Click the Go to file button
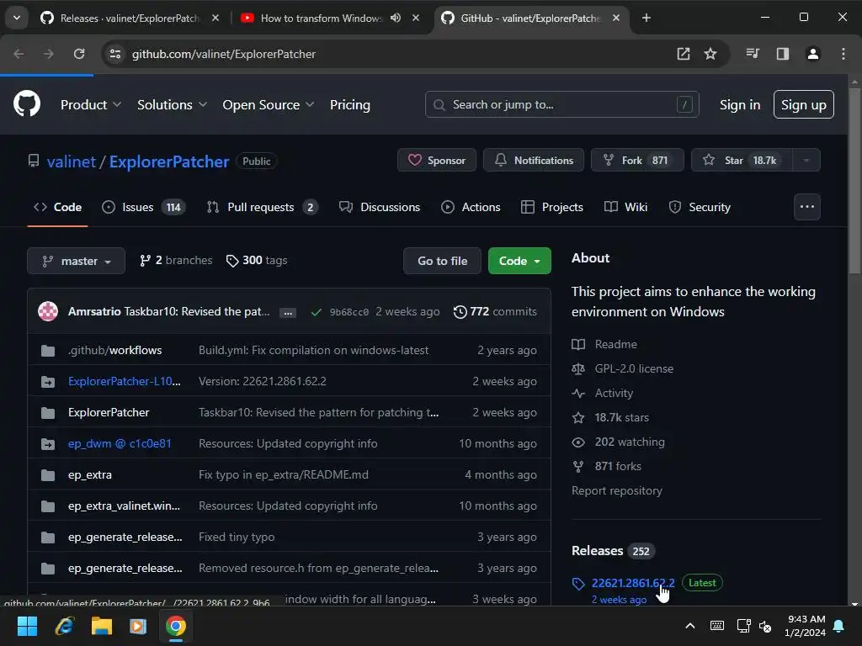This screenshot has height=646, width=862. coord(442,261)
